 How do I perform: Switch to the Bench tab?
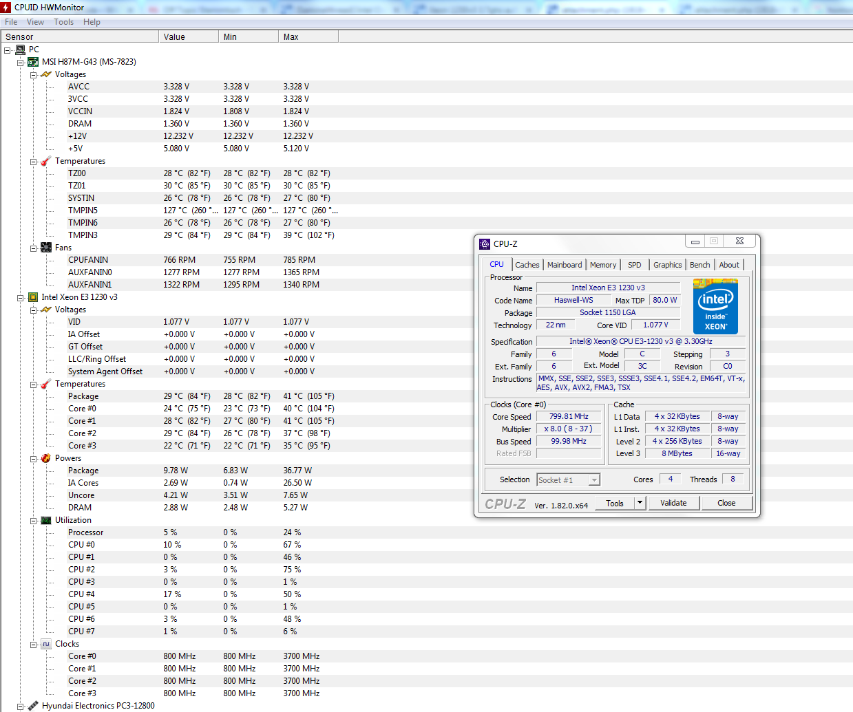700,265
